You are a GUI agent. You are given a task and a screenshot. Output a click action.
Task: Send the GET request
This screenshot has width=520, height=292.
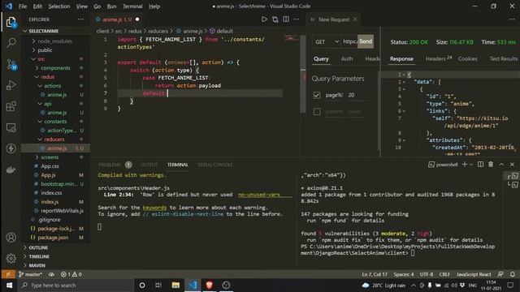coord(366,41)
